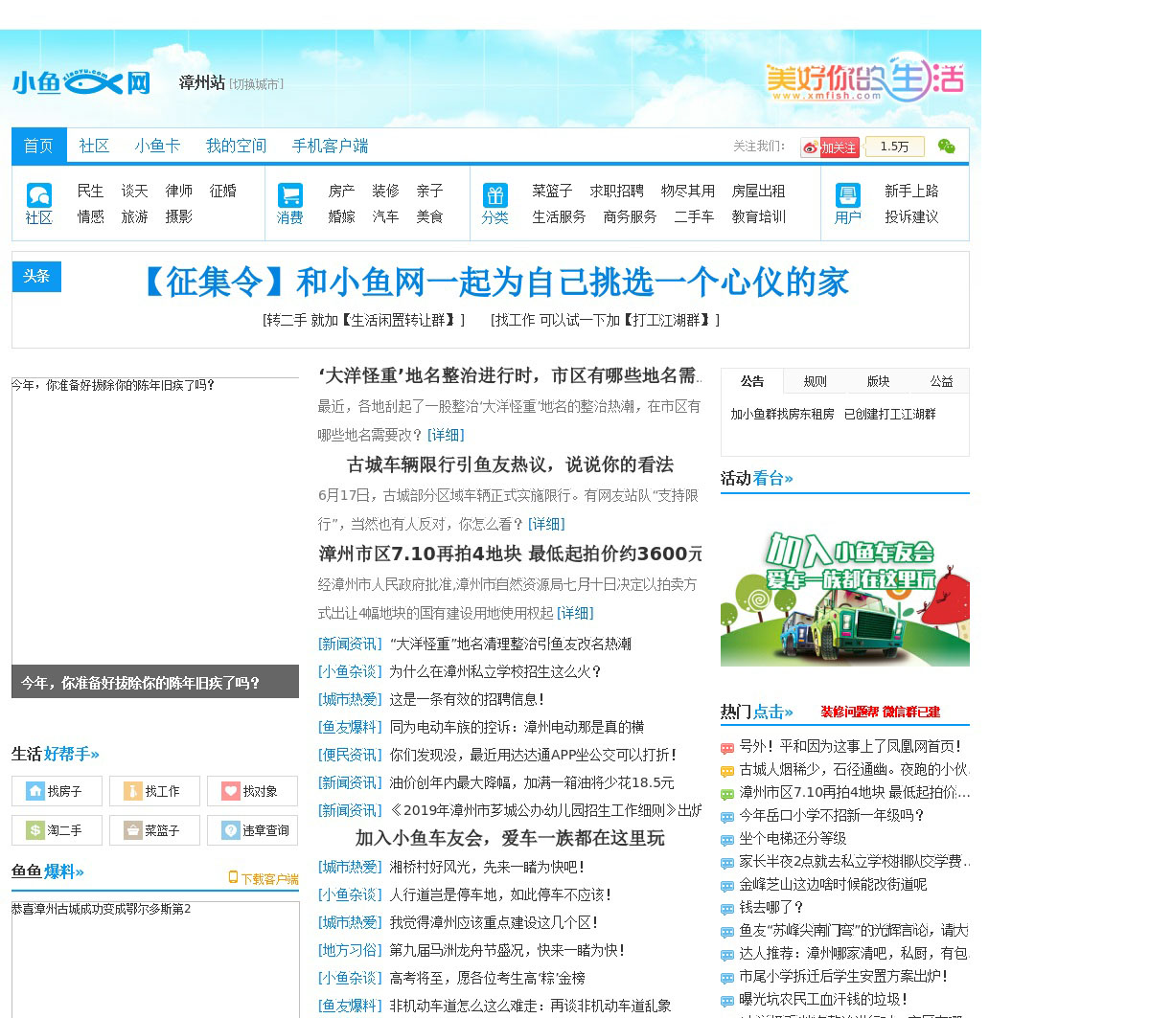Click the WeChat follow icon
Viewport: 1150px width, 1018px height.
(x=947, y=147)
